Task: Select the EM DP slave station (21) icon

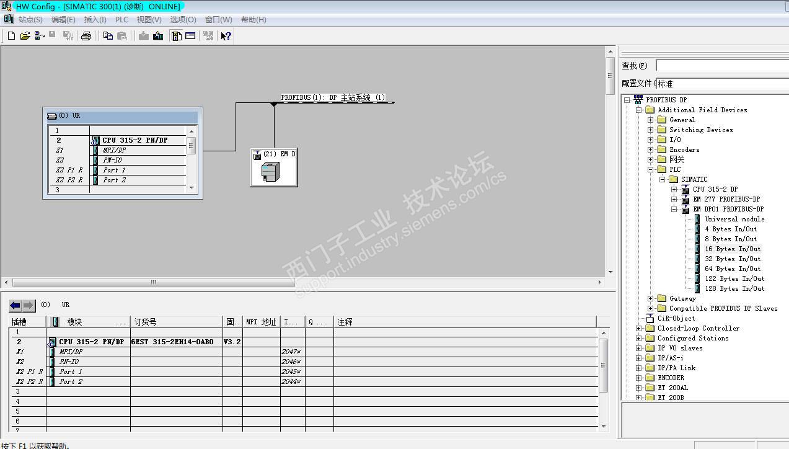Action: 271,171
